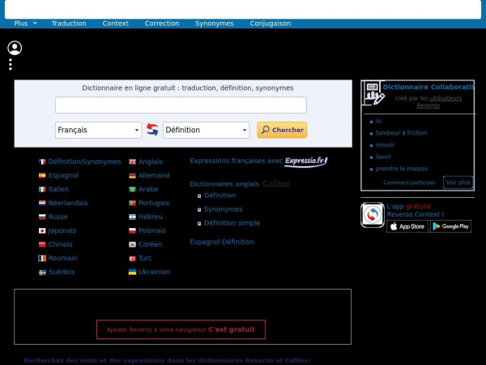The image size is (486, 365).
Task: Click the top white address bar field
Action: [243, 9]
